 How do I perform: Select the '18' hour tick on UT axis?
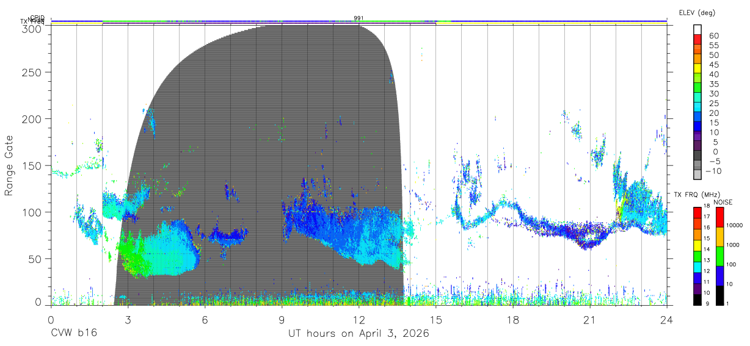tap(512, 319)
